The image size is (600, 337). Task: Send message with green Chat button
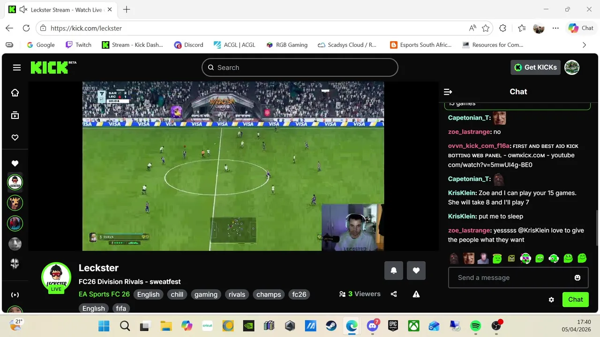[x=576, y=300]
